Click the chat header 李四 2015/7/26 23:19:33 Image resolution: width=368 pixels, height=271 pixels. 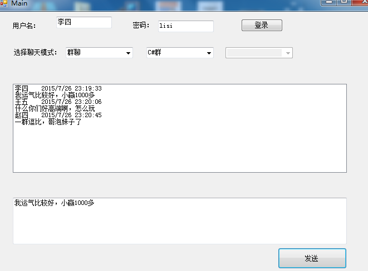coord(58,88)
